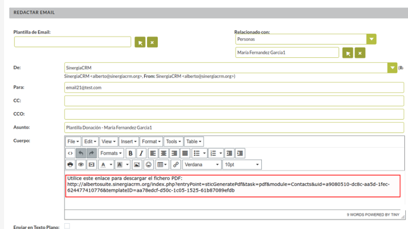Open the Tools menu in the editor
This screenshot has height=229, width=408.
pyautogui.click(x=174, y=141)
